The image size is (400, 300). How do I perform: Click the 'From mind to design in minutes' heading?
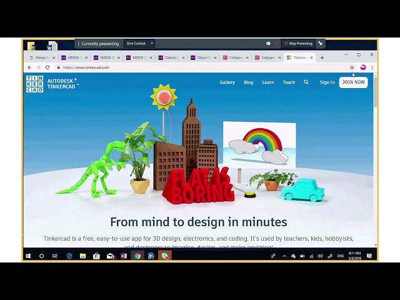(199, 222)
